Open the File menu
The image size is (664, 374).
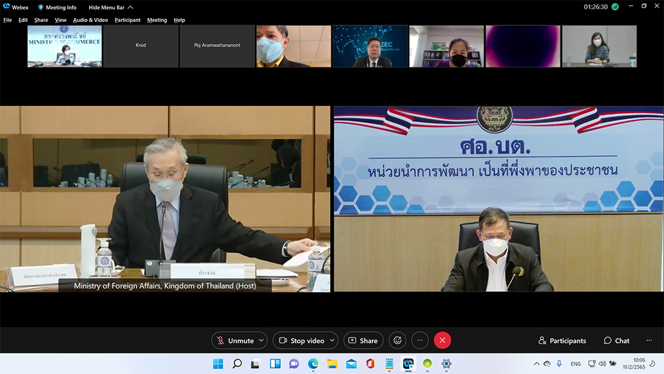point(7,20)
